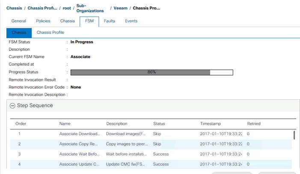300x174 pixels.
Task: Select Associate Download step row
Action: [x=151, y=134]
